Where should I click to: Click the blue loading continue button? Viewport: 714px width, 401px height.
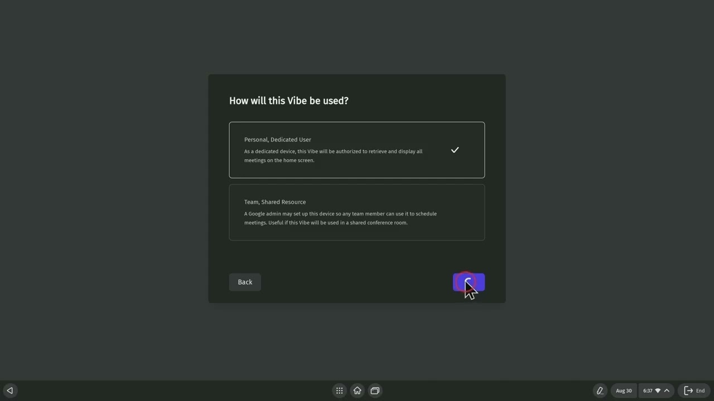(469, 282)
